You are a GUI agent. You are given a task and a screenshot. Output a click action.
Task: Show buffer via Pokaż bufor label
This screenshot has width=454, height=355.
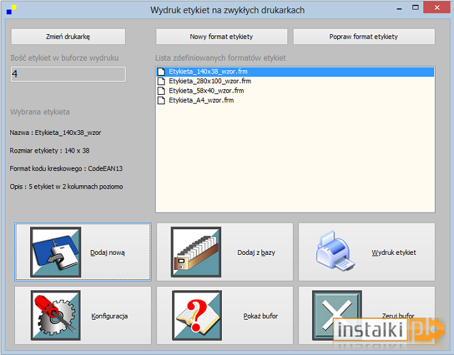coord(261,316)
